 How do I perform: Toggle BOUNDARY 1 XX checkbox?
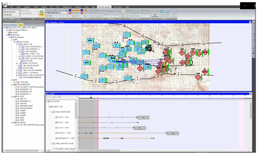[x=17, y=89]
